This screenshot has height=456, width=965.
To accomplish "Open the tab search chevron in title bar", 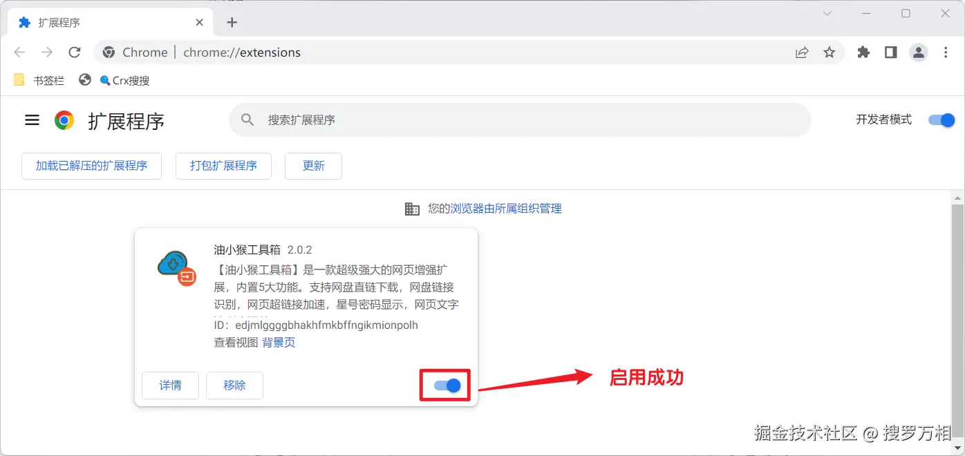I will point(827,13).
